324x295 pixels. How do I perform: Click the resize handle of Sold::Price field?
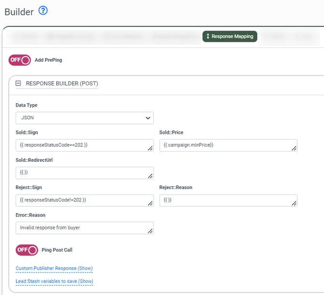(x=294, y=149)
